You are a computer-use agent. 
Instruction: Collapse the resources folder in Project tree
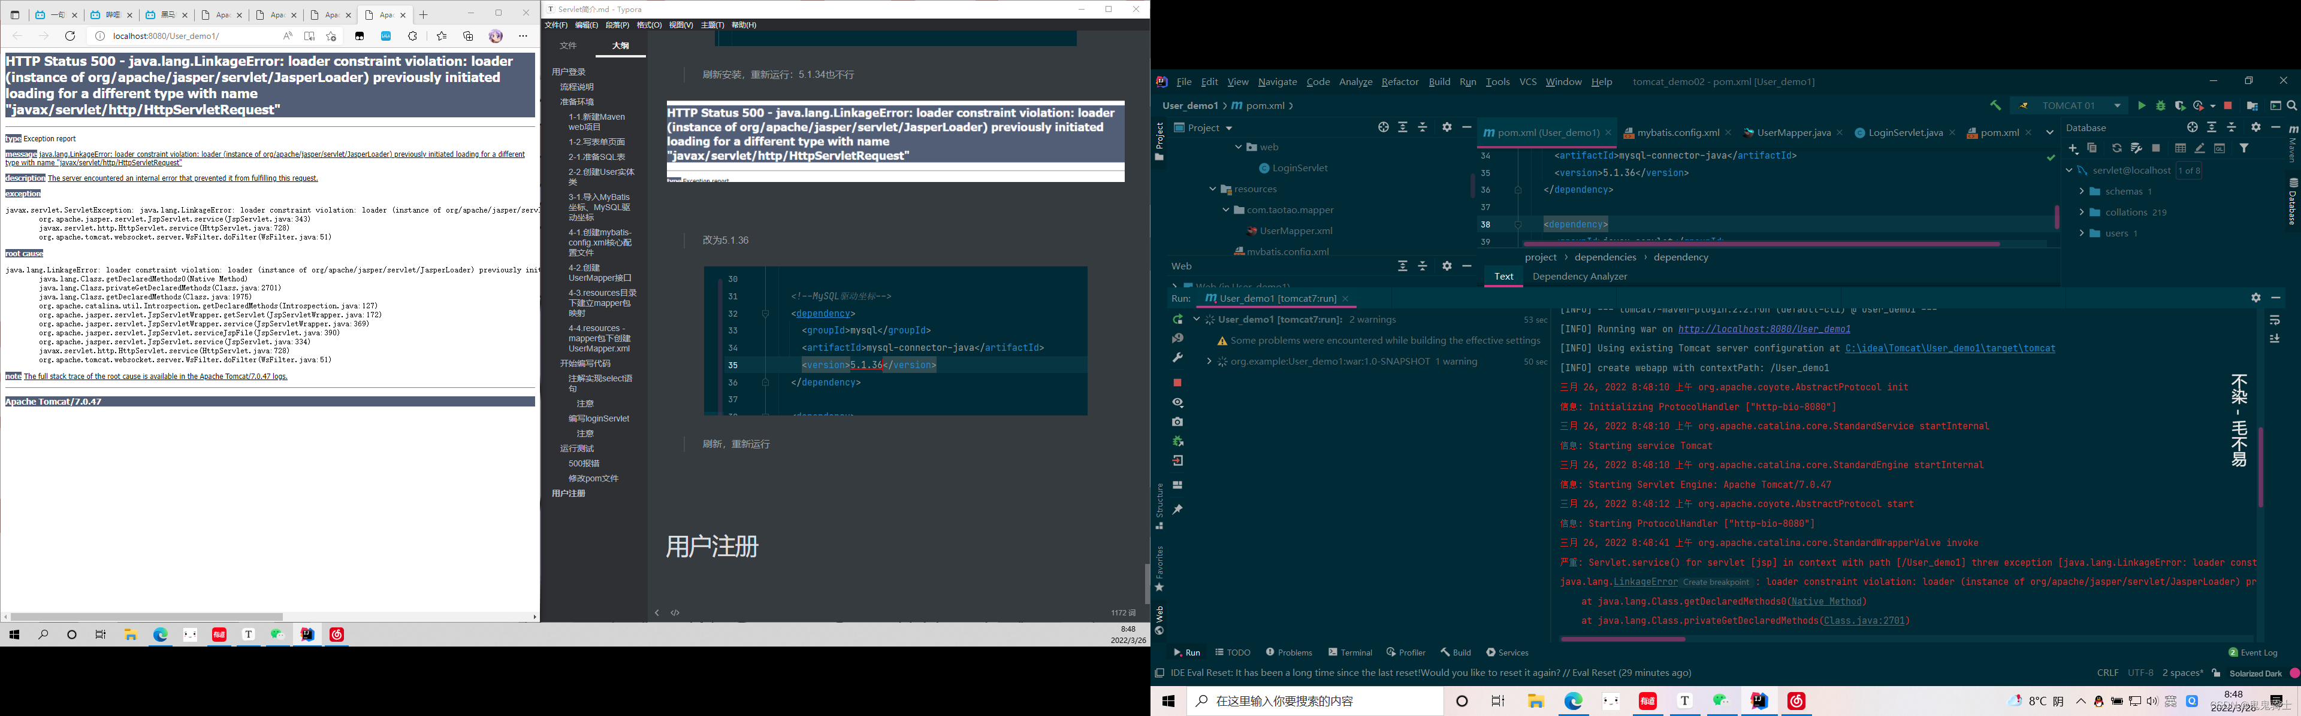pyautogui.click(x=1212, y=189)
